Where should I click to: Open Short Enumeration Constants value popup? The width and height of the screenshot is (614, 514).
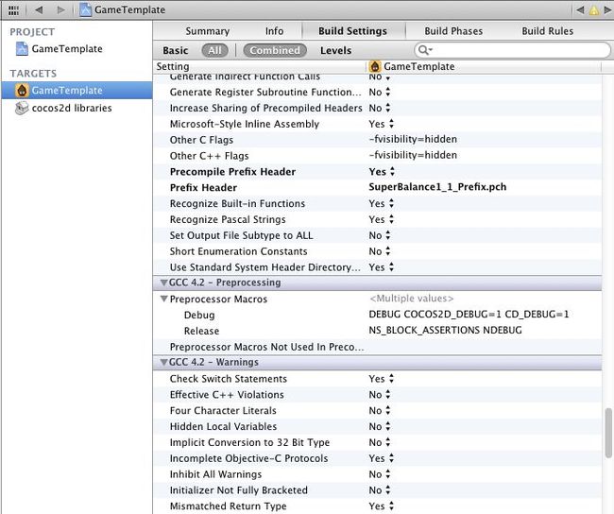point(380,251)
